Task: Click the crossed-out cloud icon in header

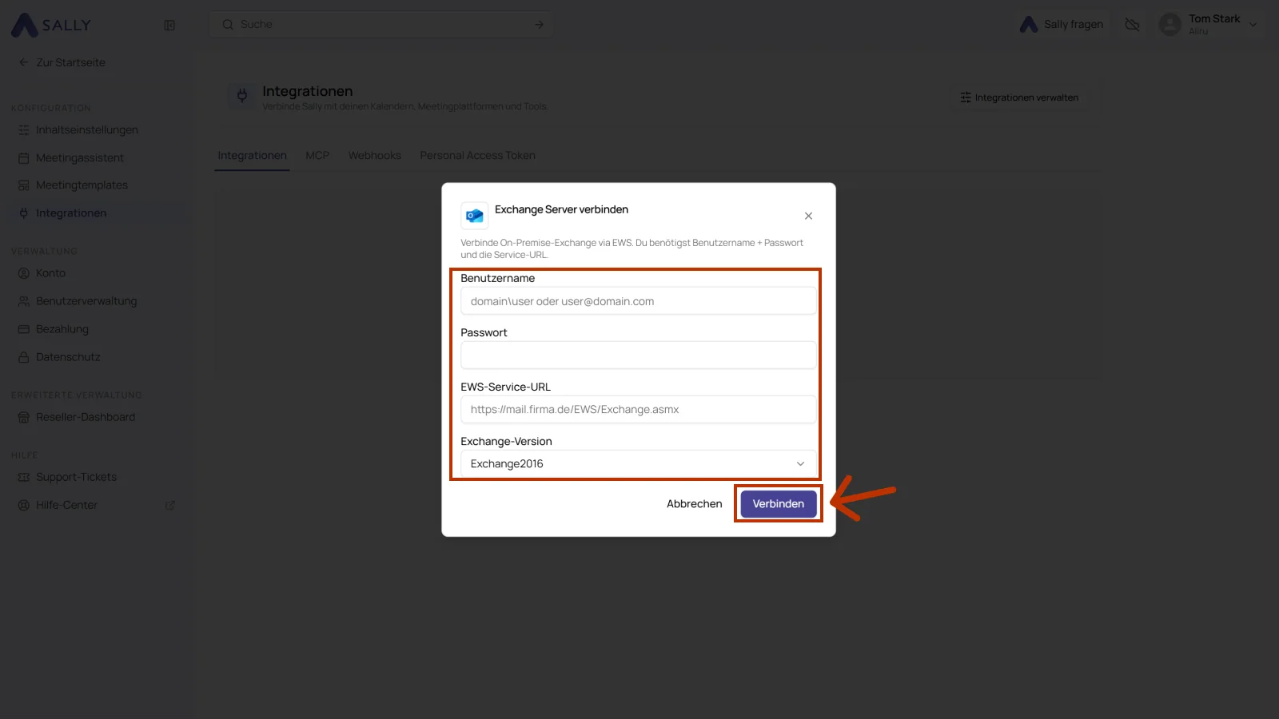Action: pos(1132,24)
